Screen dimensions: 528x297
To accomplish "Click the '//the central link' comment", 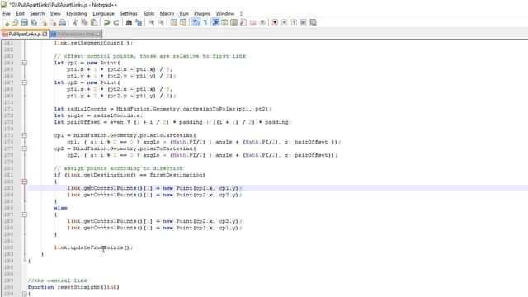I will pyautogui.click(x=57, y=280).
